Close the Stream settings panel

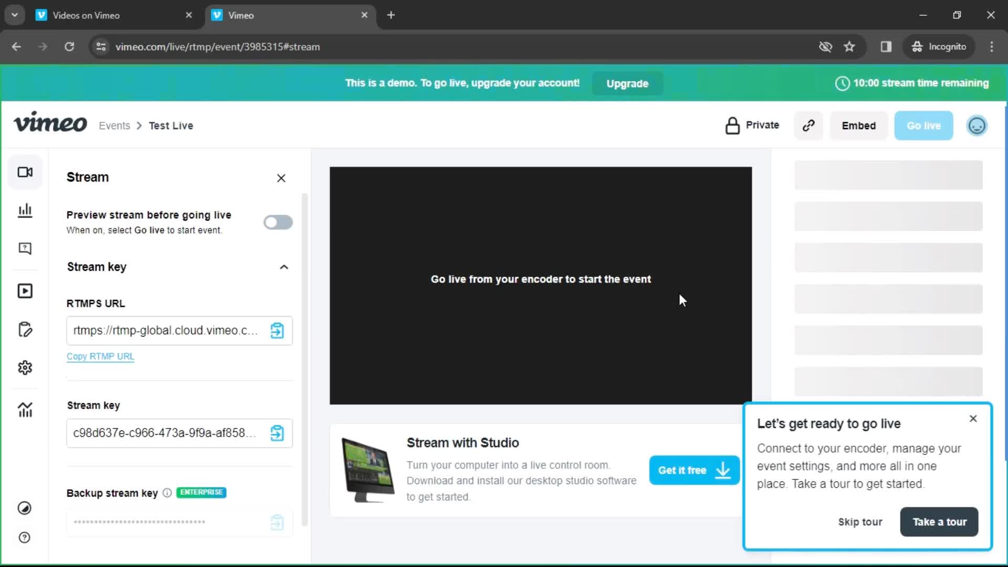pyautogui.click(x=281, y=178)
